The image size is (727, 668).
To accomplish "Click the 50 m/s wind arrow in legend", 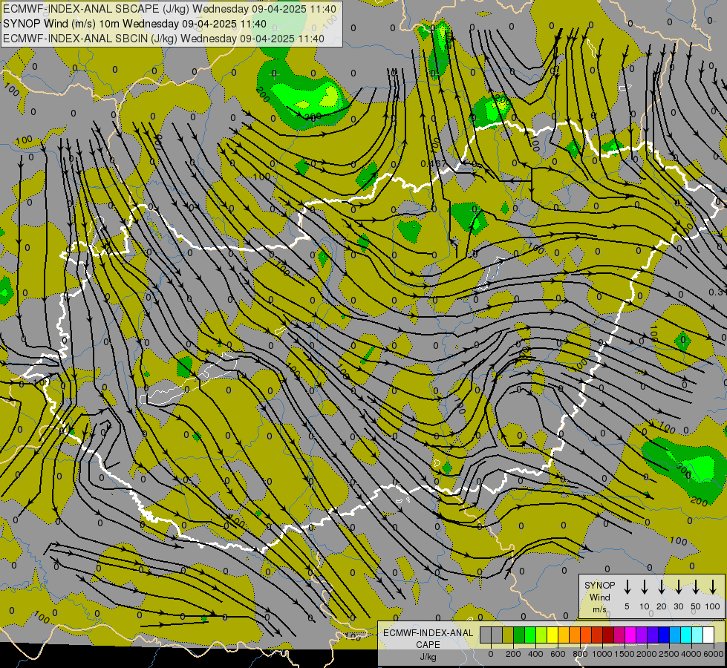I will click(696, 586).
